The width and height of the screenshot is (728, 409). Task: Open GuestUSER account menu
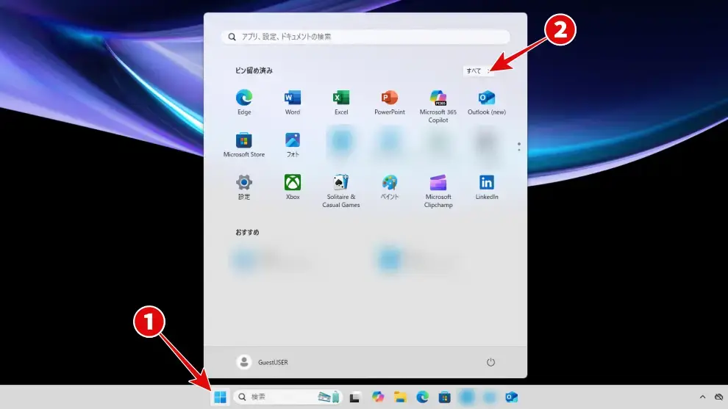(263, 362)
